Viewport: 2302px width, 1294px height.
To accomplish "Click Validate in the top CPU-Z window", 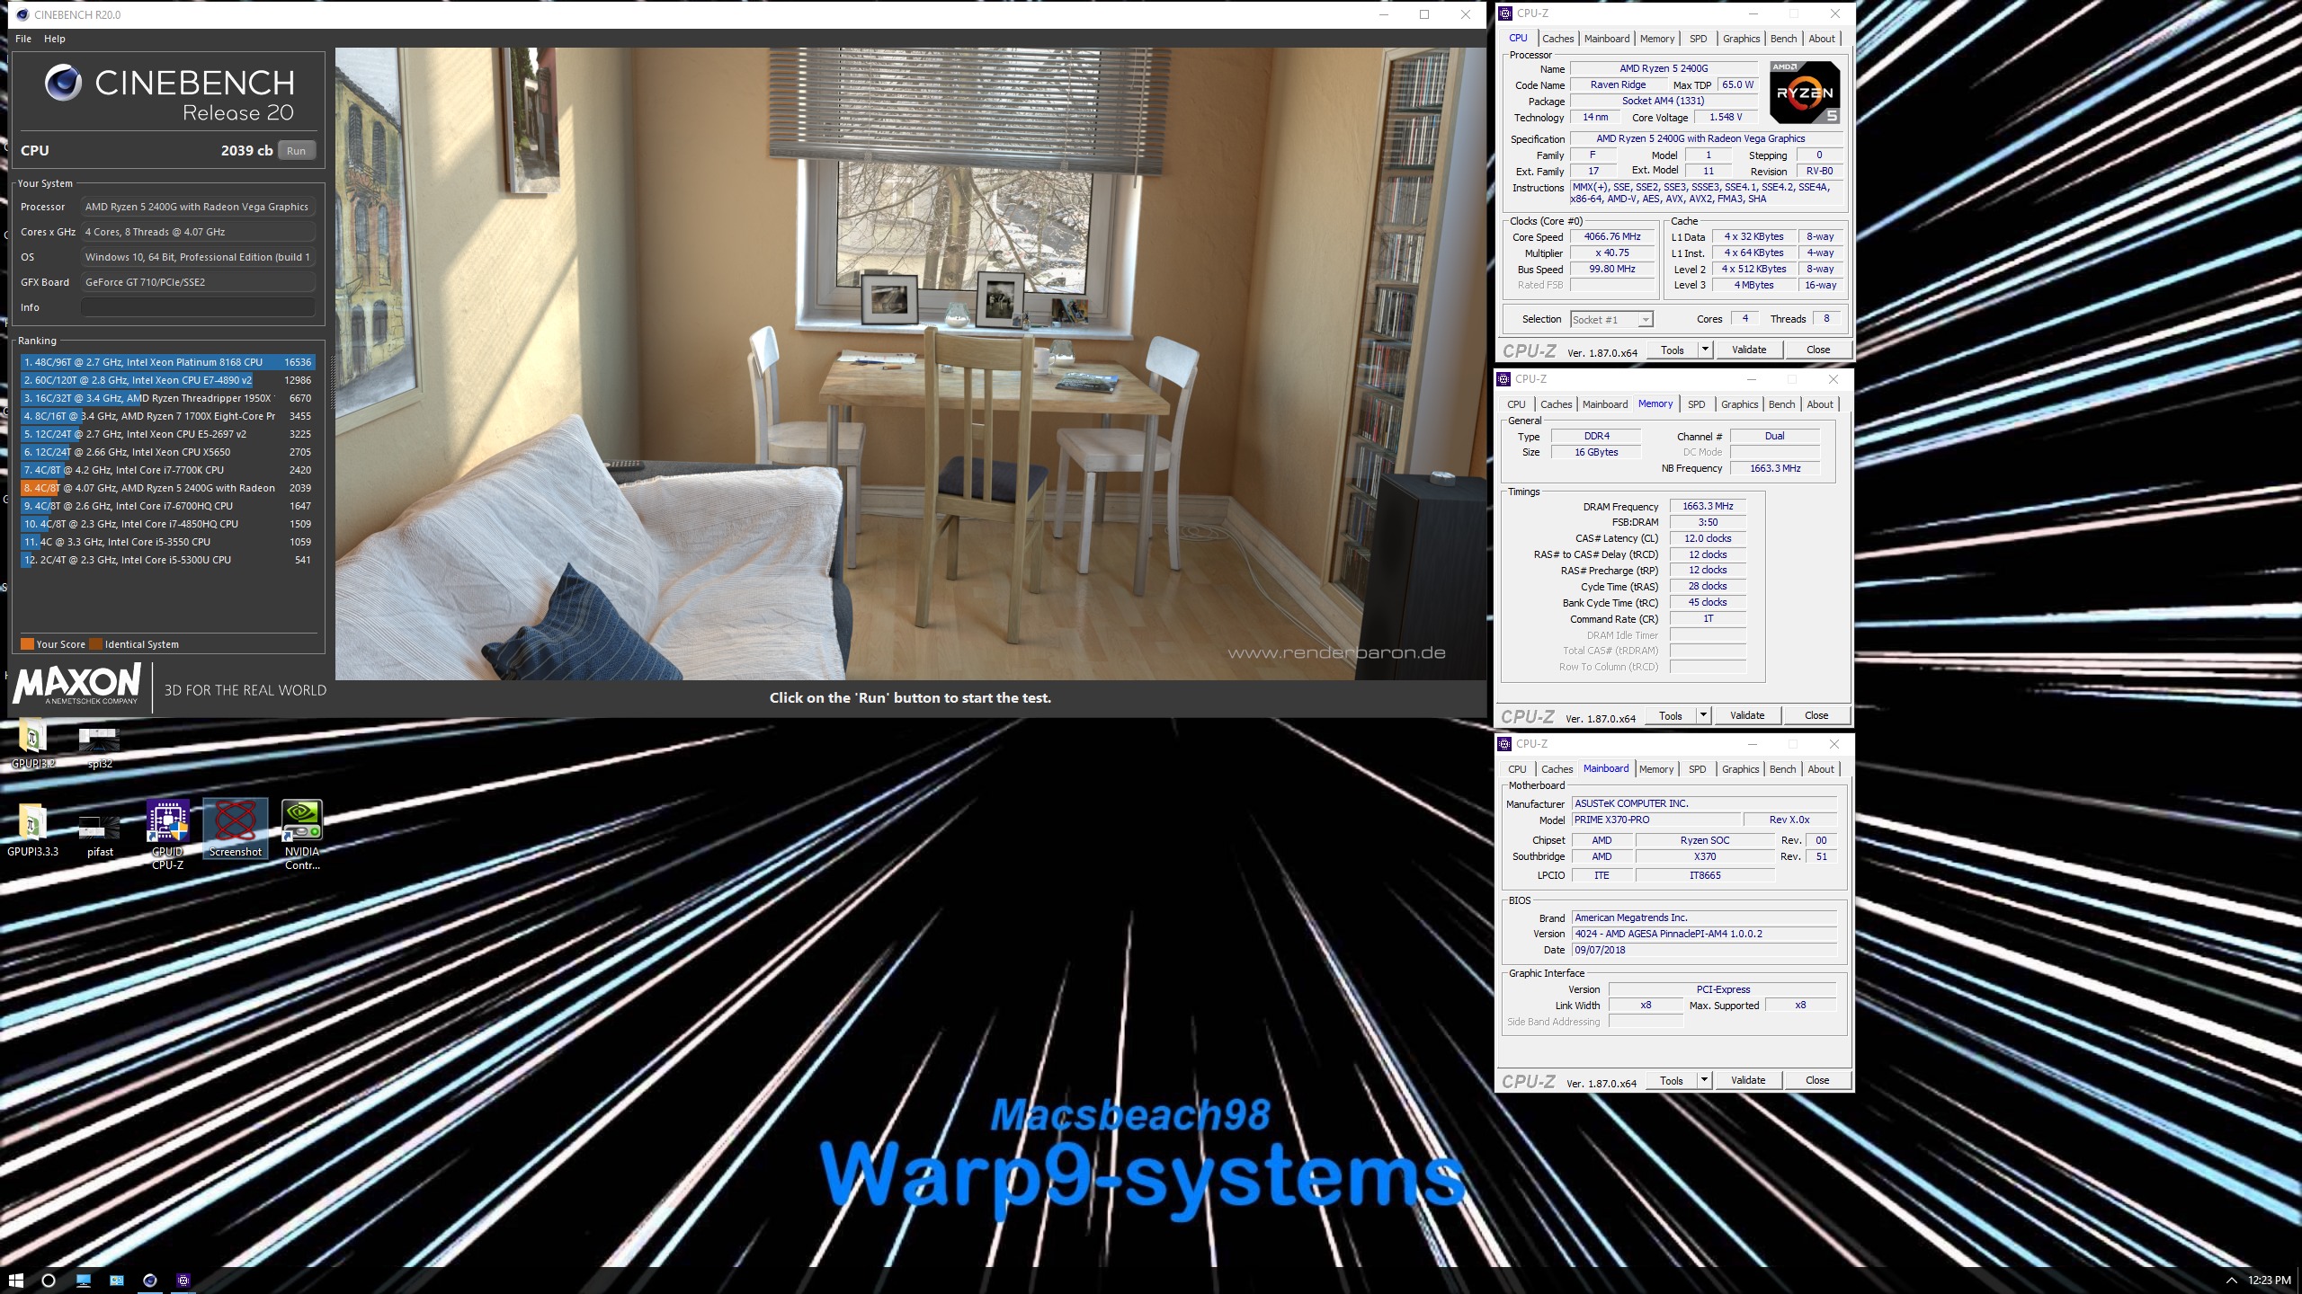I will click(1749, 350).
